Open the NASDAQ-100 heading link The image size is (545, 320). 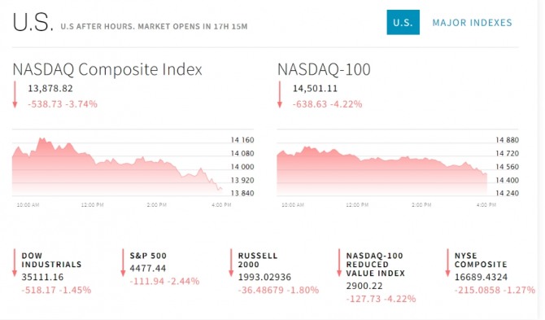(x=324, y=69)
